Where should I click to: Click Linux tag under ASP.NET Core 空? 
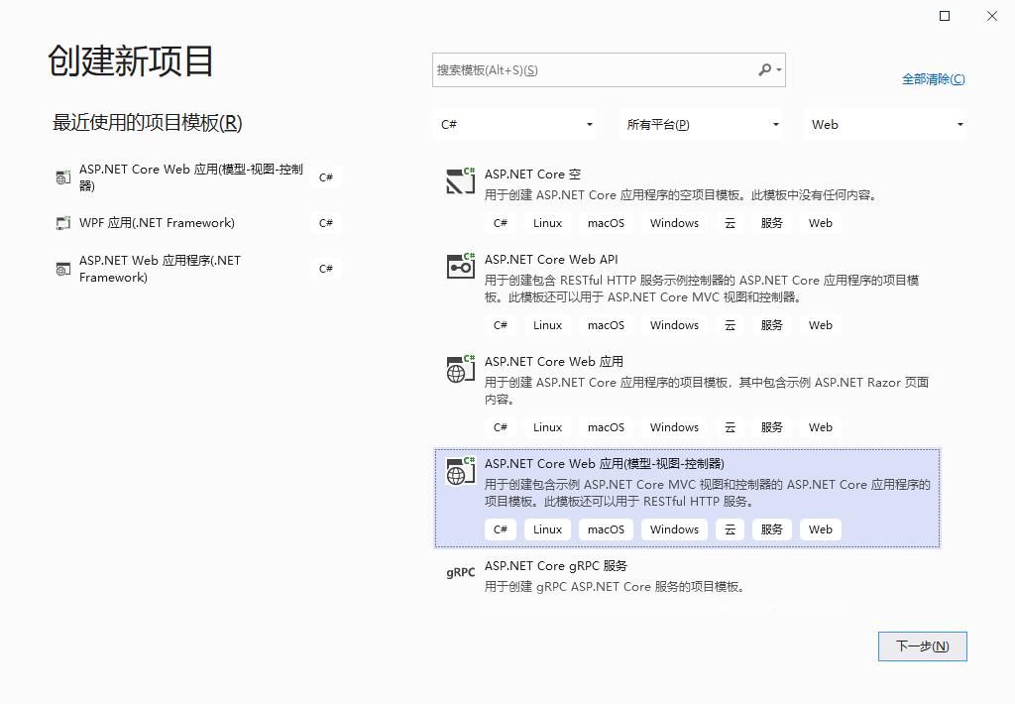547,223
